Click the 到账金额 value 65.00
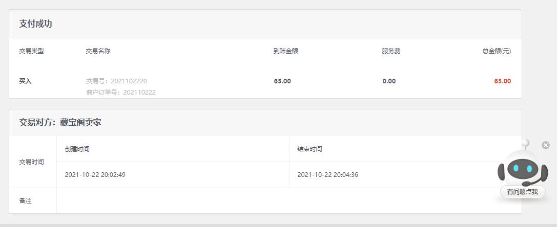The height and width of the screenshot is (227, 557). pyautogui.click(x=282, y=81)
